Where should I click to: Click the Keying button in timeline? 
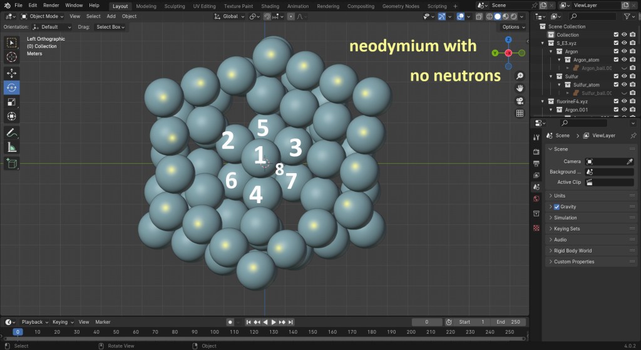coord(62,322)
